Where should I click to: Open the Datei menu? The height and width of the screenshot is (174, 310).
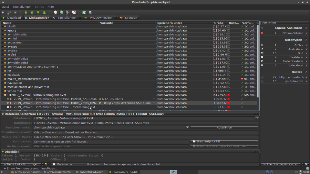coord(5,7)
